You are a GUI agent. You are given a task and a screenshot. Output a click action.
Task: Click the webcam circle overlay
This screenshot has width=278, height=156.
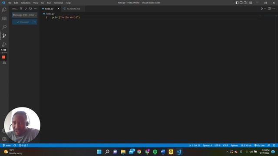pos(22,125)
